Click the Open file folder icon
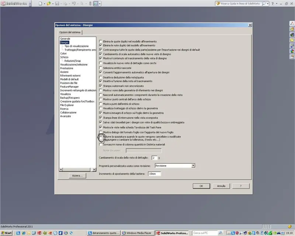Viewport: 295px width, 236px height. pos(49,3)
